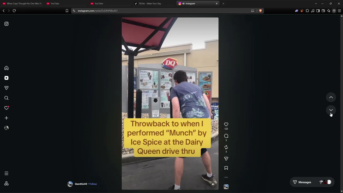
Task: Close the Instagram tab
Action: click(x=217, y=3)
